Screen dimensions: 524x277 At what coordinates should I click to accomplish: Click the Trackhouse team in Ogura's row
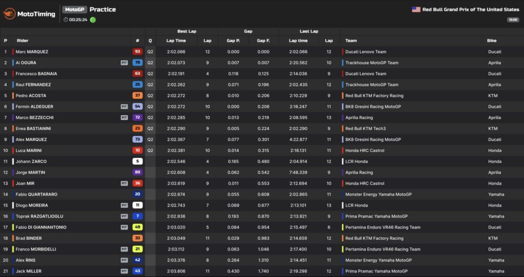coord(372,63)
